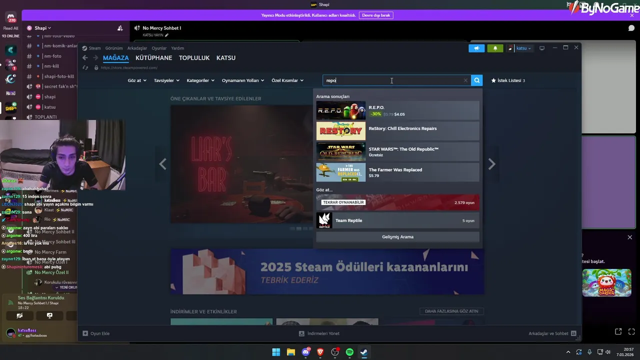Click DAHA FAZLASINA GÖZ ATIN button
The height and width of the screenshot is (360, 640).
pos(451,311)
